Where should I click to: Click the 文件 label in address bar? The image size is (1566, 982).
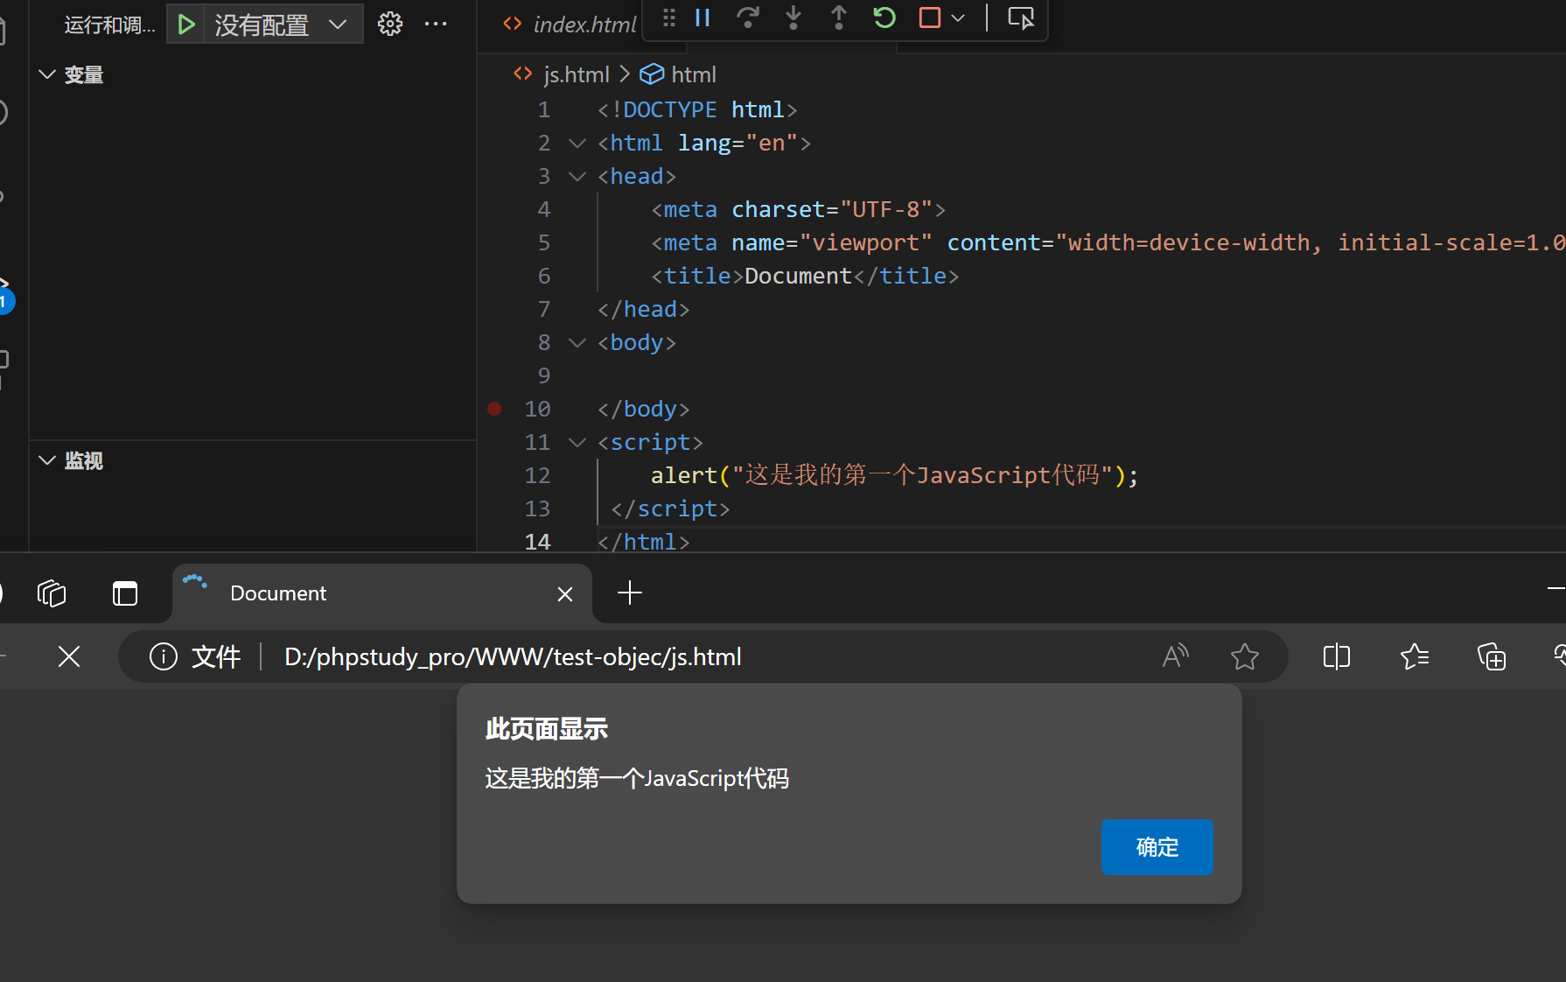click(216, 656)
